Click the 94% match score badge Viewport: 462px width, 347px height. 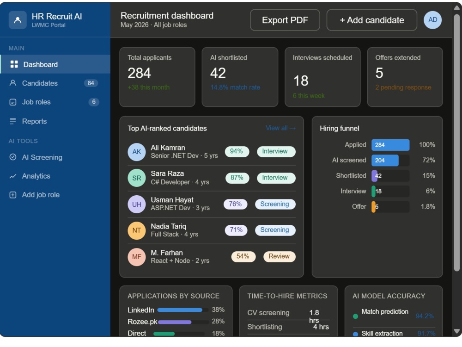click(x=237, y=151)
